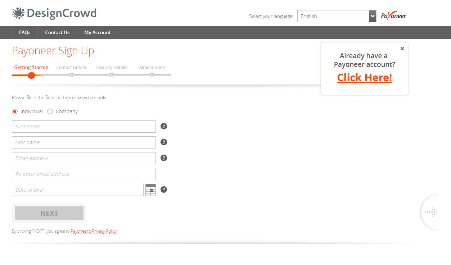Click the Almost Done progress dot
Screen dimensions: 451x265
(152, 75)
